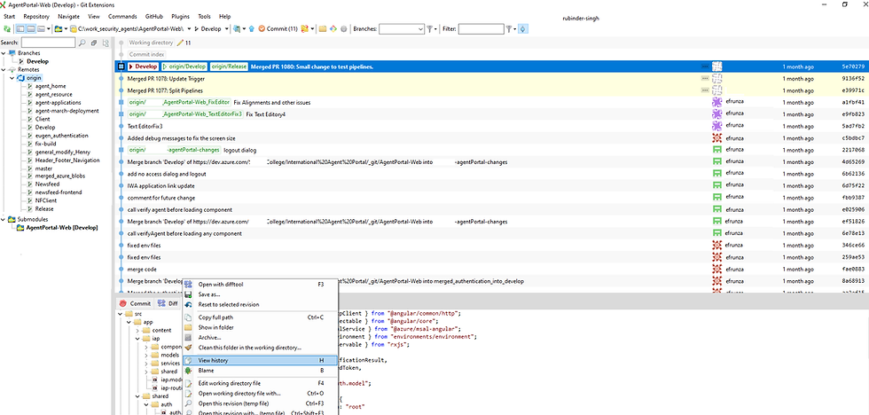Choose 'Save as...' from context menu
Image resolution: width=869 pixels, height=415 pixels.
point(260,294)
